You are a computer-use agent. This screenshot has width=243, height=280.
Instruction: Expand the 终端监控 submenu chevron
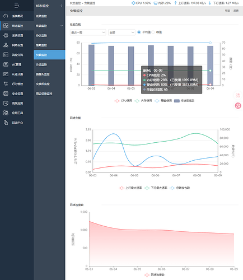tap(62, 26)
